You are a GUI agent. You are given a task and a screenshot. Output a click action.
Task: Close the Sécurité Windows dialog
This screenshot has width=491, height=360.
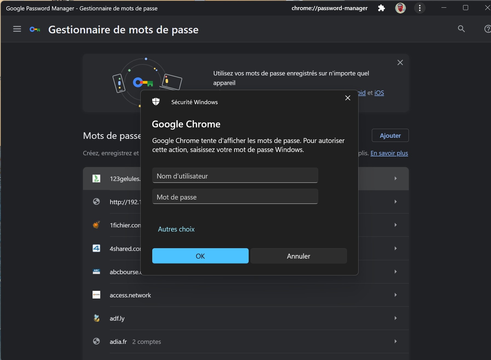coord(348,98)
